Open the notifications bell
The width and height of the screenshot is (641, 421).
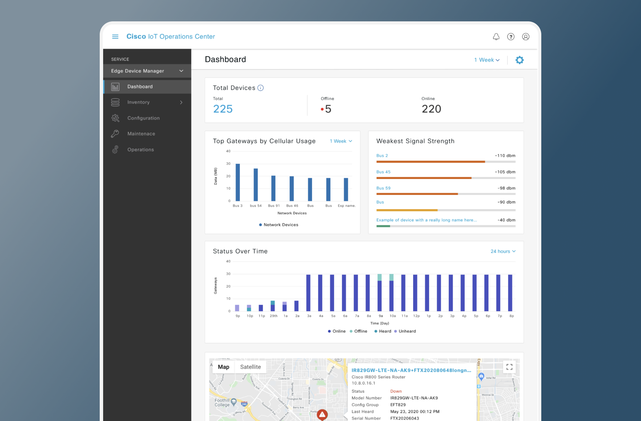click(x=496, y=37)
